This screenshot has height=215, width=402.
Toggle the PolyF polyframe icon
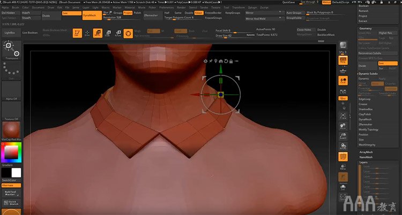(343, 157)
